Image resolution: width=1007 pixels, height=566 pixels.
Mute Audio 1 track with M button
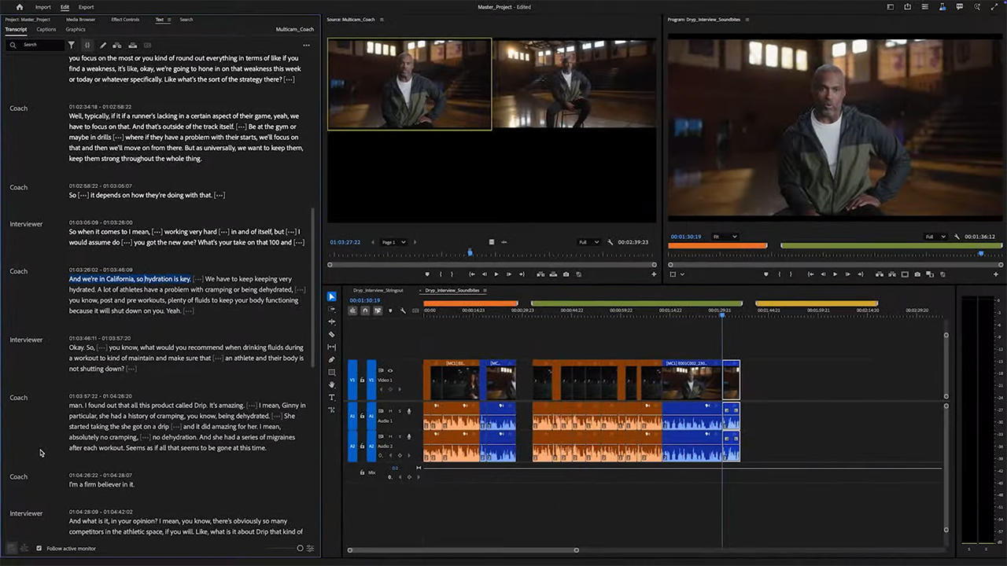pos(390,411)
